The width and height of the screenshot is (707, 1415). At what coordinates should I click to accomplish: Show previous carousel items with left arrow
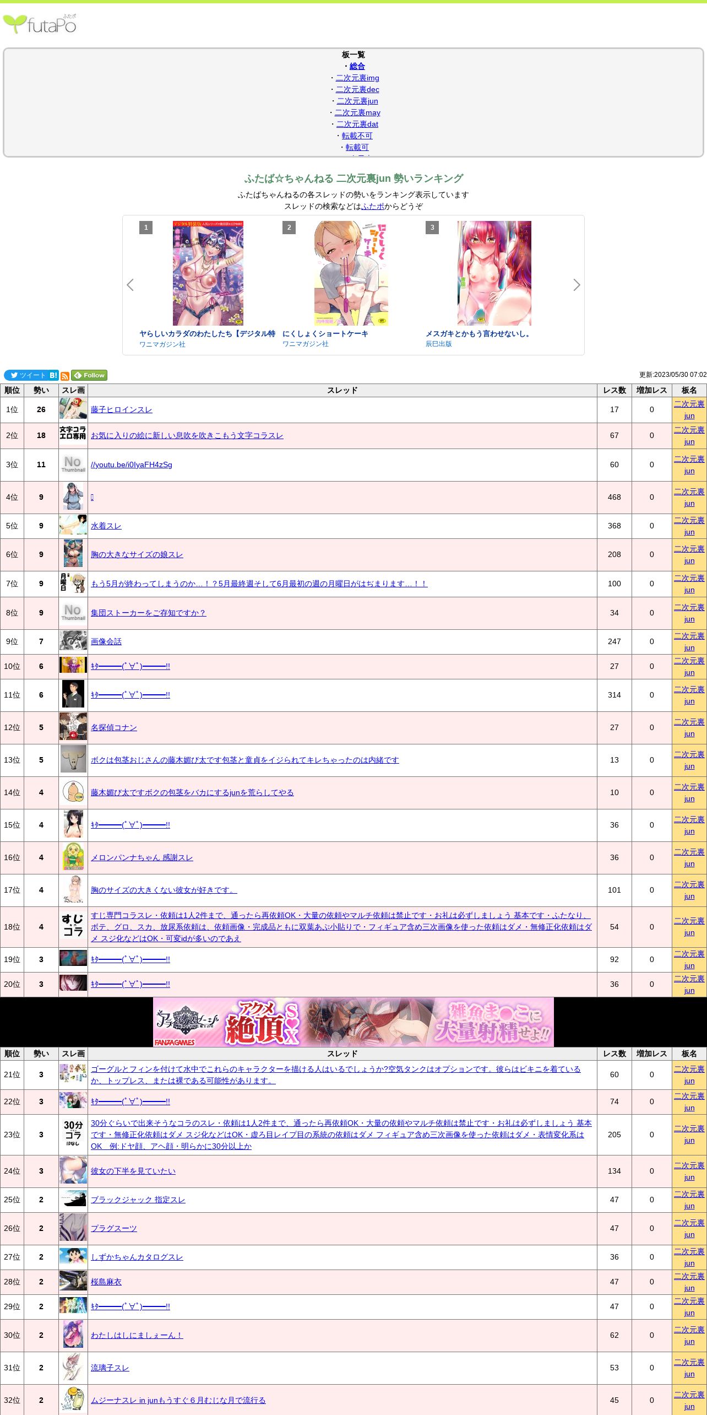(x=130, y=285)
